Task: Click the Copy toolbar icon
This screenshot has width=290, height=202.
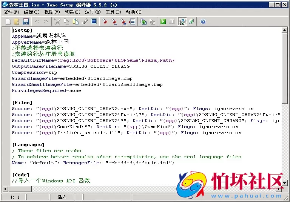Action: pyautogui.click(x=66, y=21)
